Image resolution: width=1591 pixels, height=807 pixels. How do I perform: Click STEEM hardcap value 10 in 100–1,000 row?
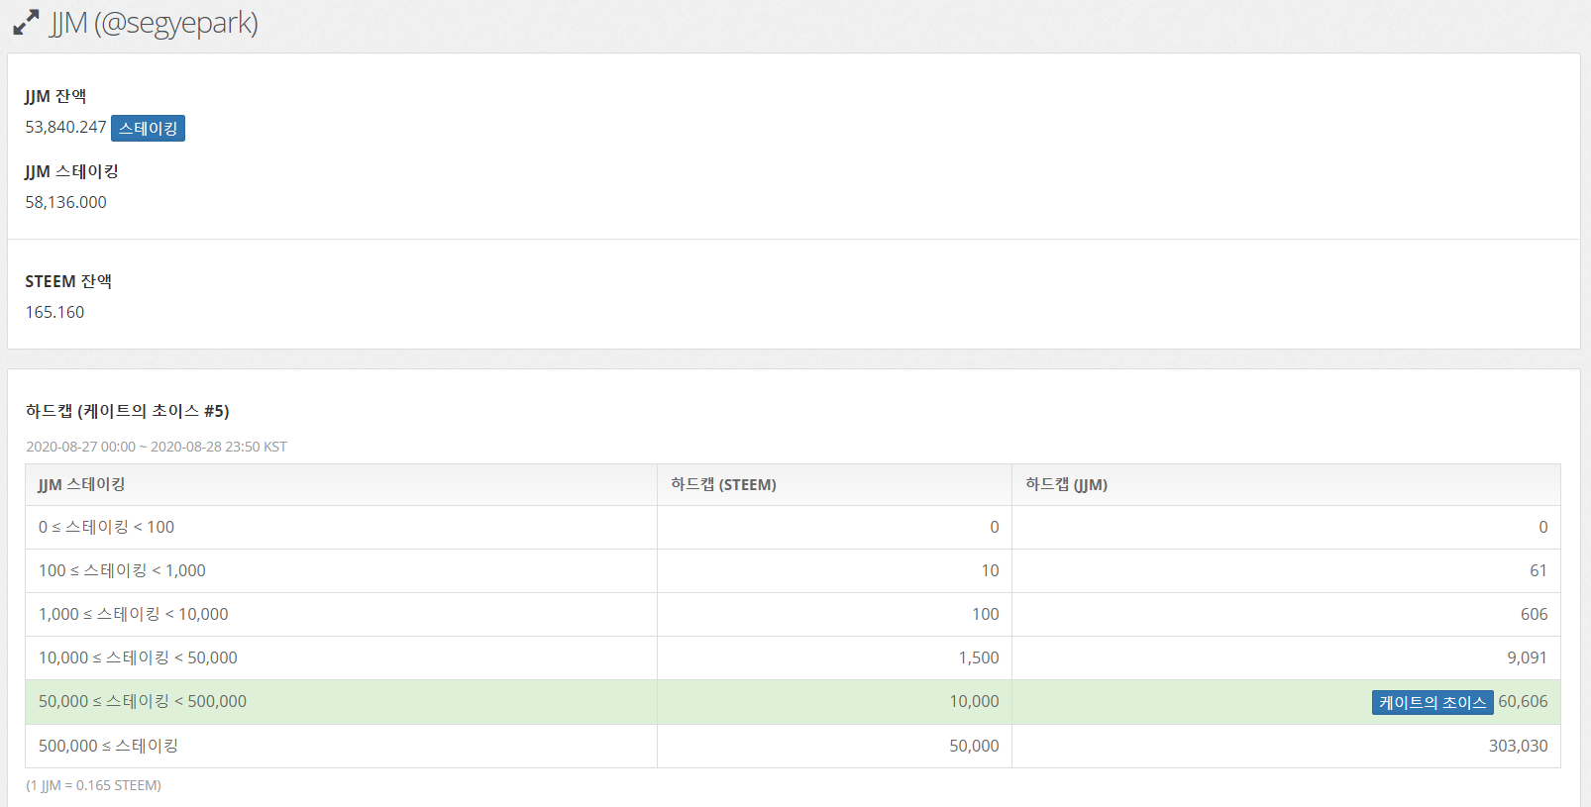[990, 570]
